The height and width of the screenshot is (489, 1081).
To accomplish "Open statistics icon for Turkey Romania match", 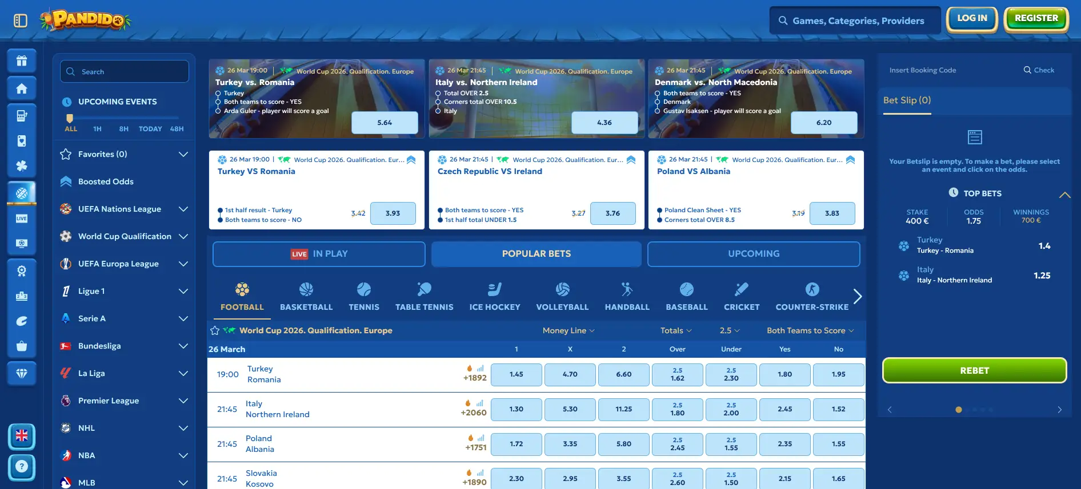I will (481, 369).
